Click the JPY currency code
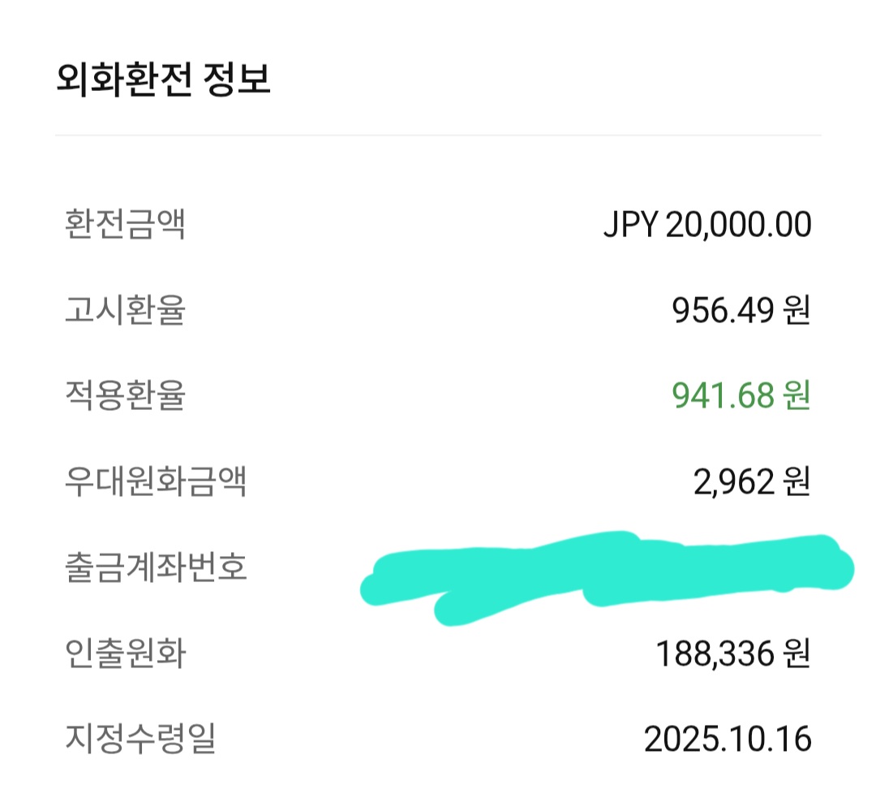This screenshot has height=811, width=876. (x=630, y=226)
